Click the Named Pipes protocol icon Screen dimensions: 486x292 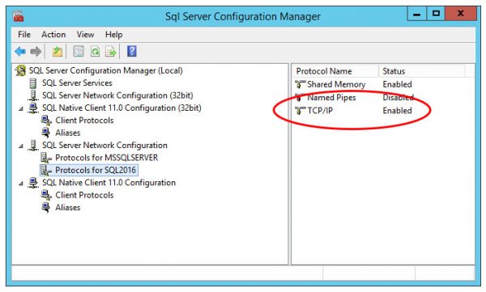pos(300,98)
